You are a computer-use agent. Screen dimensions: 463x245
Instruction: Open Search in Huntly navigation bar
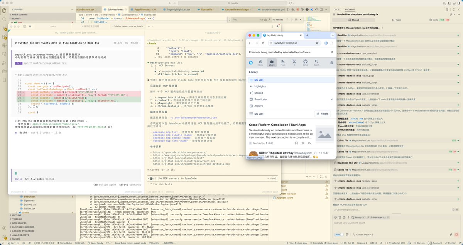(316, 63)
